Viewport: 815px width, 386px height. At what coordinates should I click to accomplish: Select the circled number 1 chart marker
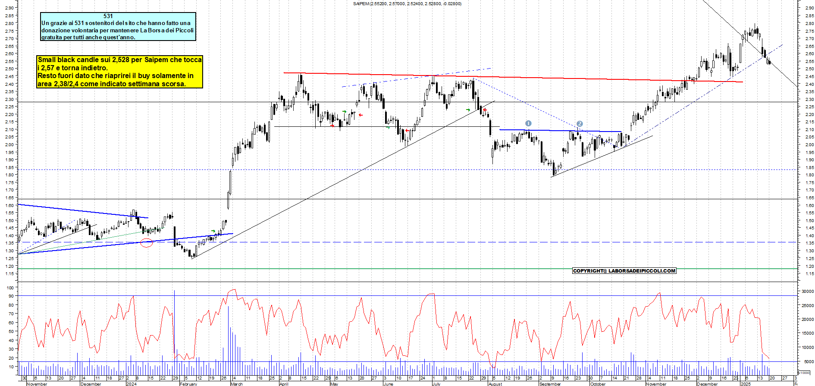[x=528, y=124]
